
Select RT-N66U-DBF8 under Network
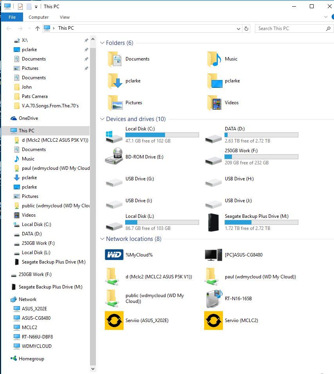click(x=33, y=337)
